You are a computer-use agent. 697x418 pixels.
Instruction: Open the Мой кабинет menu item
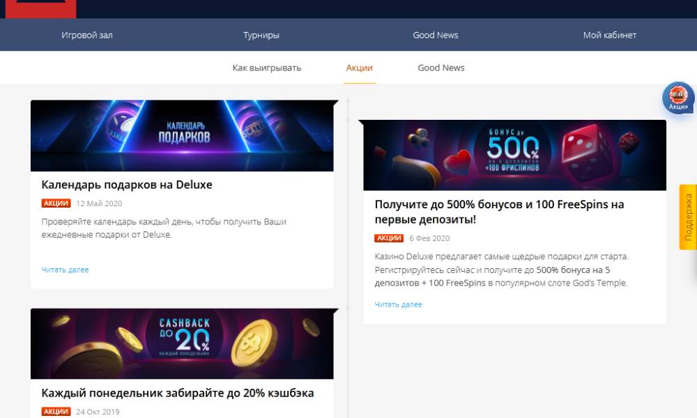(x=610, y=35)
